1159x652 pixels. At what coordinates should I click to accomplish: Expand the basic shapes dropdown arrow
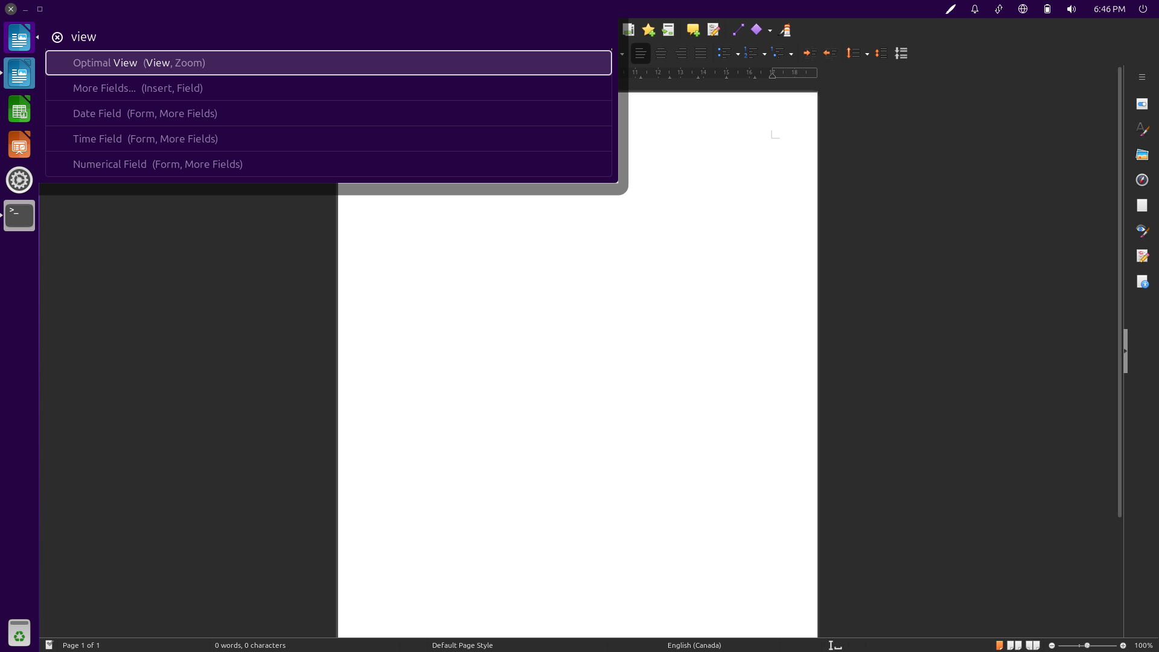click(x=770, y=30)
